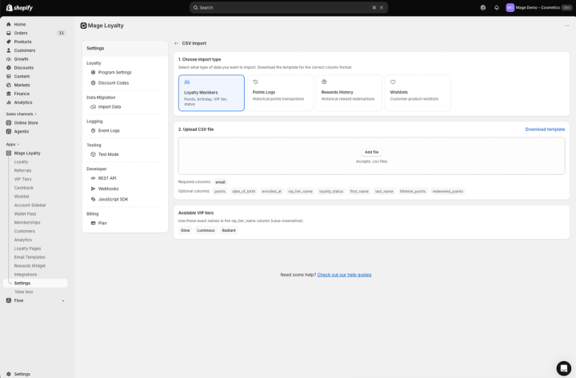The image size is (576, 378).
Task: Open Memberships in app menu
Action: click(27, 223)
